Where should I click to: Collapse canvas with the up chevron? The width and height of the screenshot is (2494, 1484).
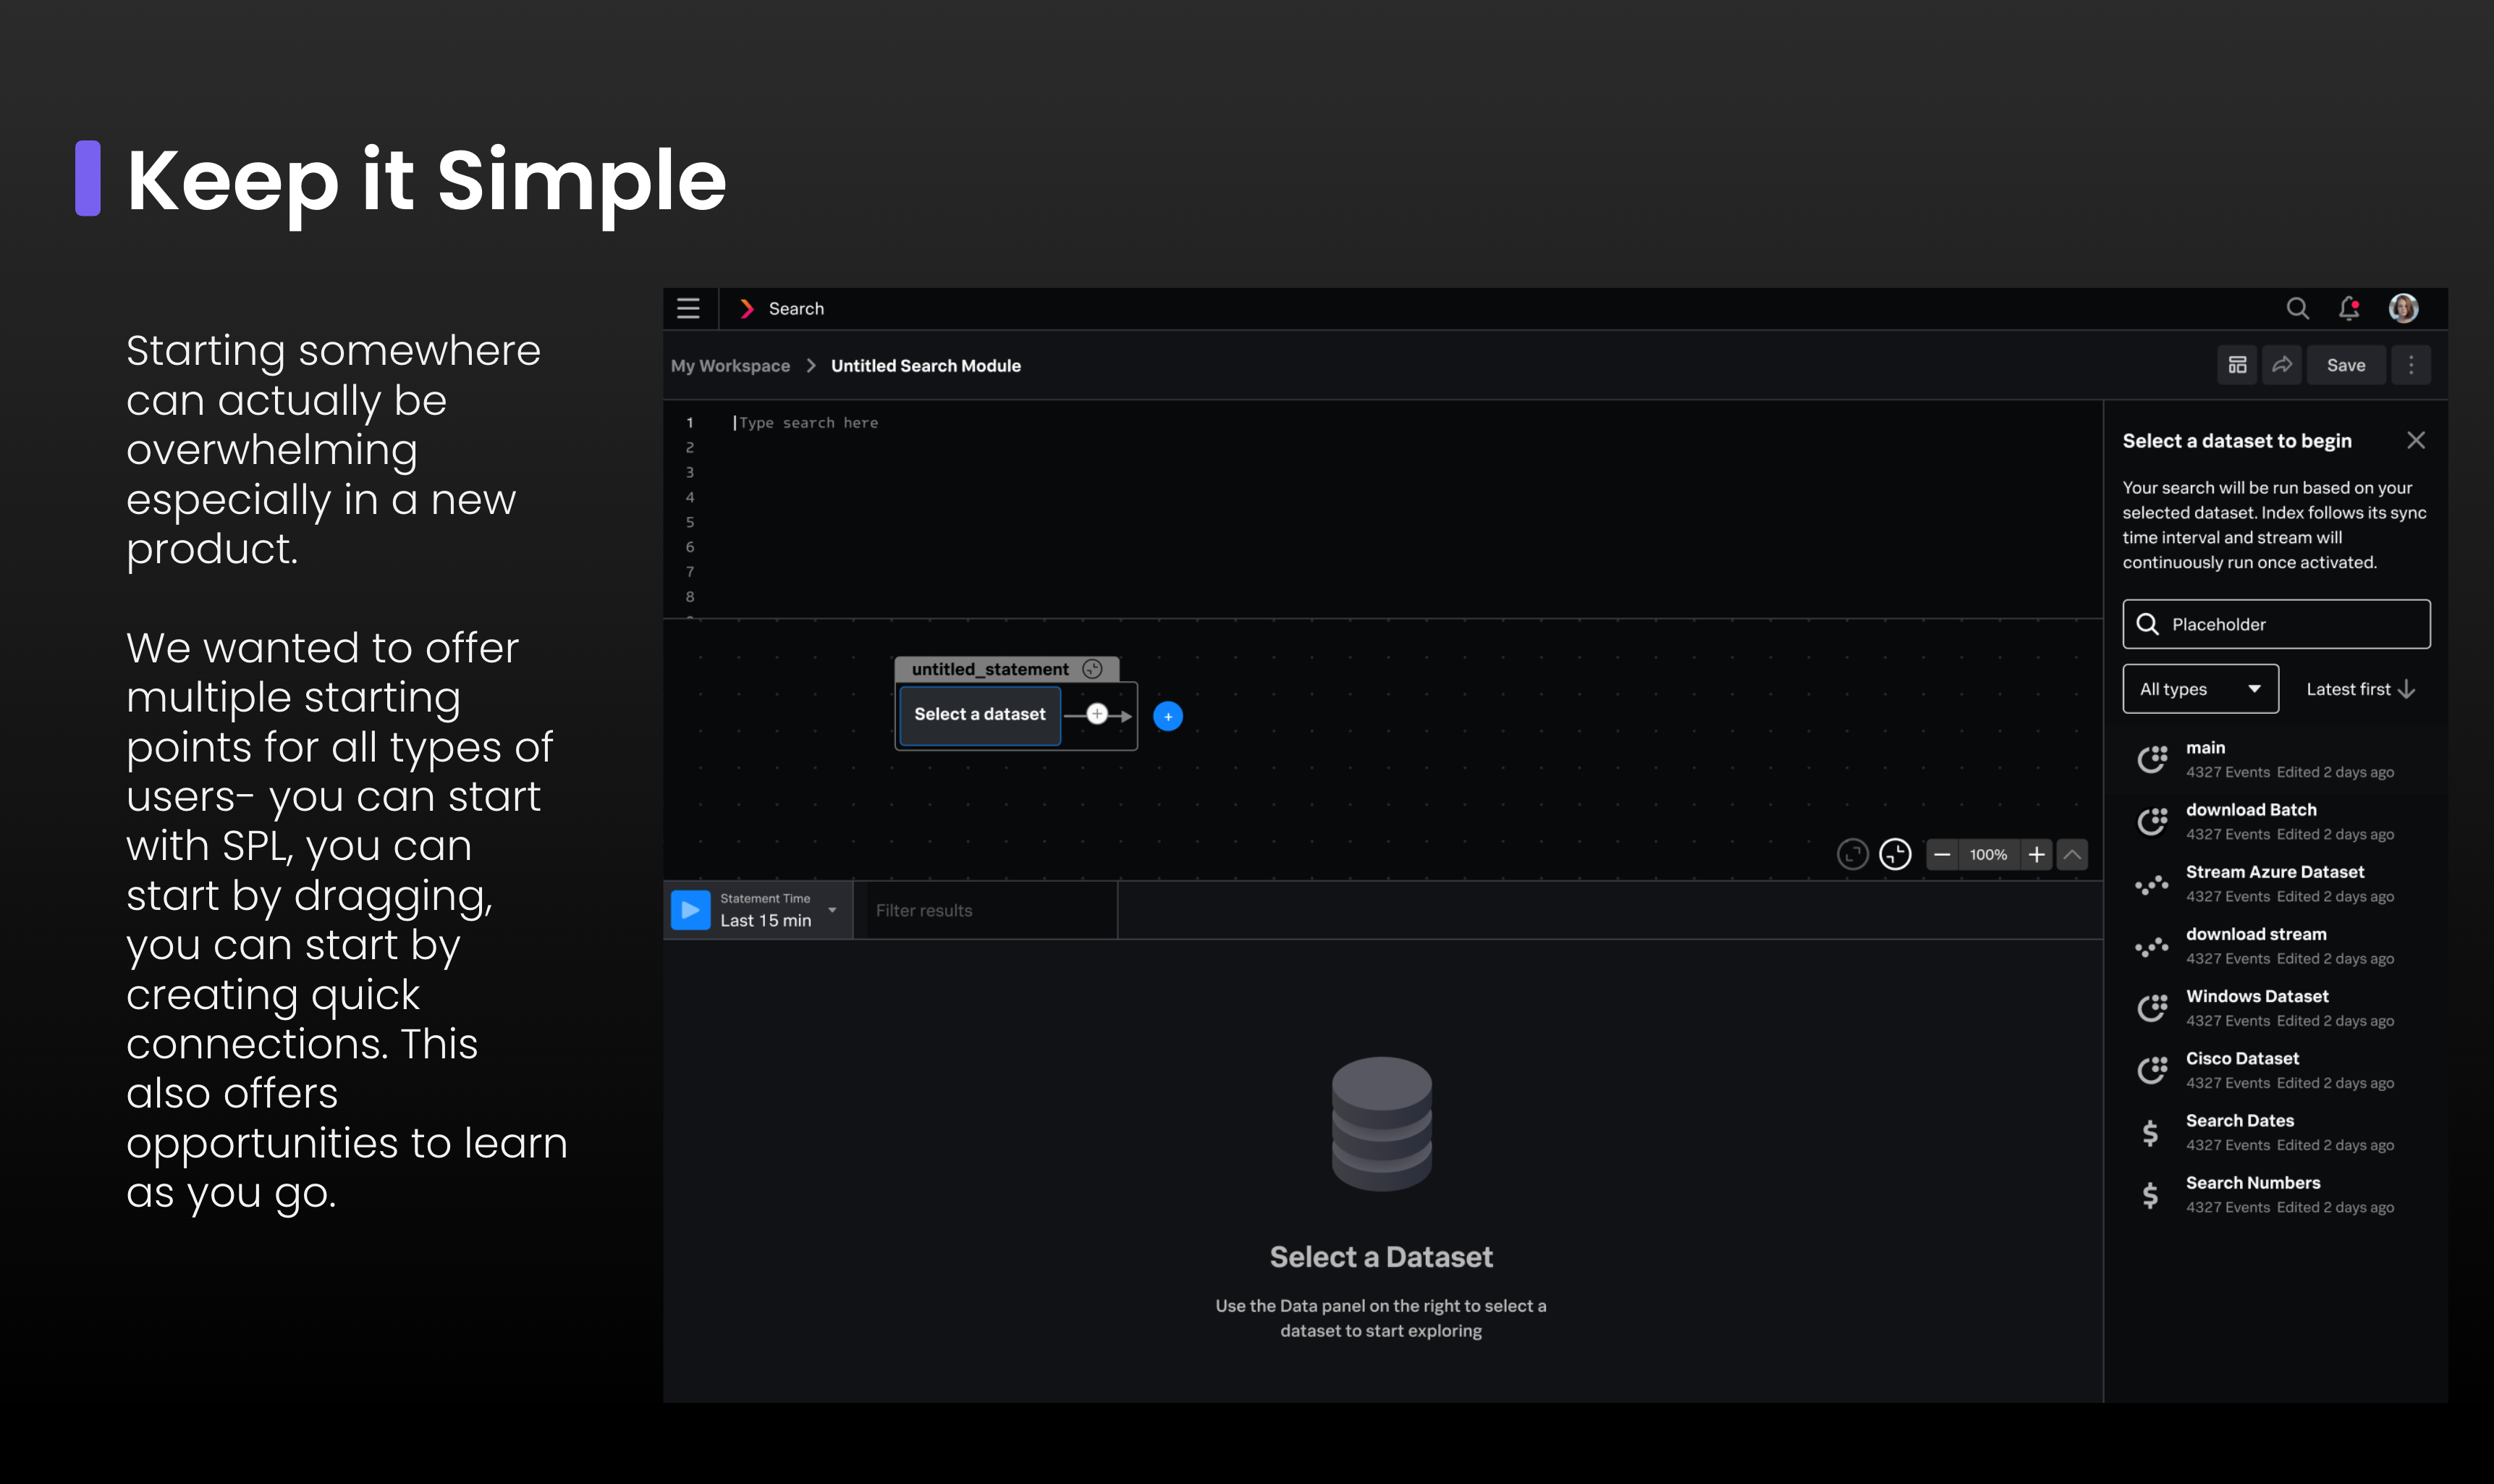coord(2072,855)
